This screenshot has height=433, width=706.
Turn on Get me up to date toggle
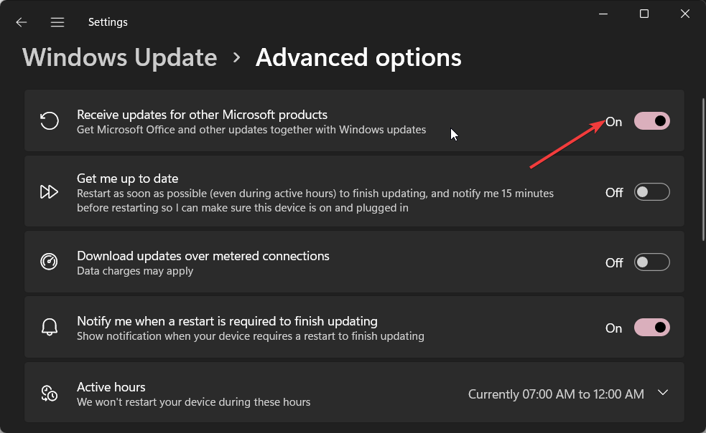pos(651,192)
